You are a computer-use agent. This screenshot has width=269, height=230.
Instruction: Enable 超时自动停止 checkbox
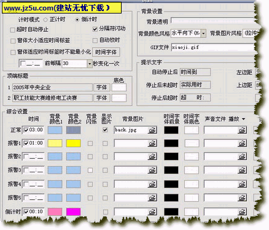coord(13,30)
